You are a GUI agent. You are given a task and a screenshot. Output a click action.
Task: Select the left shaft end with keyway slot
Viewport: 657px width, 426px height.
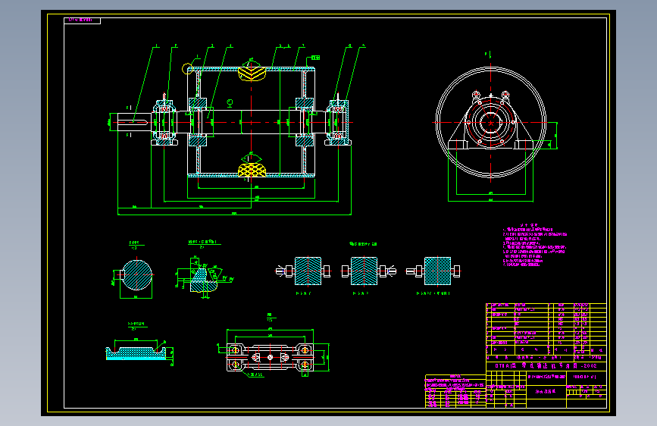[x=134, y=122]
